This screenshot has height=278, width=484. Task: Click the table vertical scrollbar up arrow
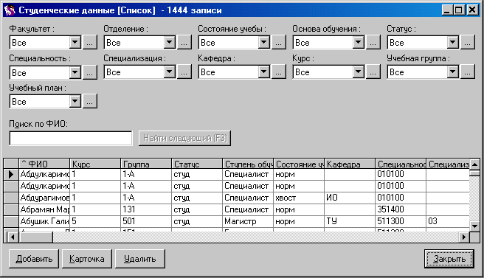click(474, 164)
